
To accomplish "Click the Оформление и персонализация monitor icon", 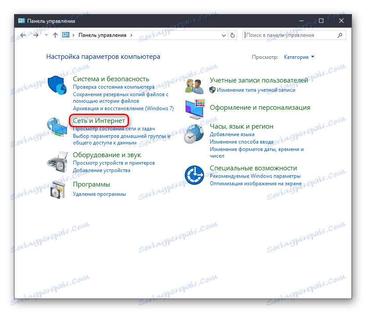I will 194,108.
